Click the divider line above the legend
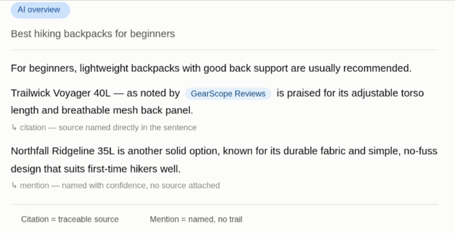The height and width of the screenshot is (233, 455). pos(224,204)
